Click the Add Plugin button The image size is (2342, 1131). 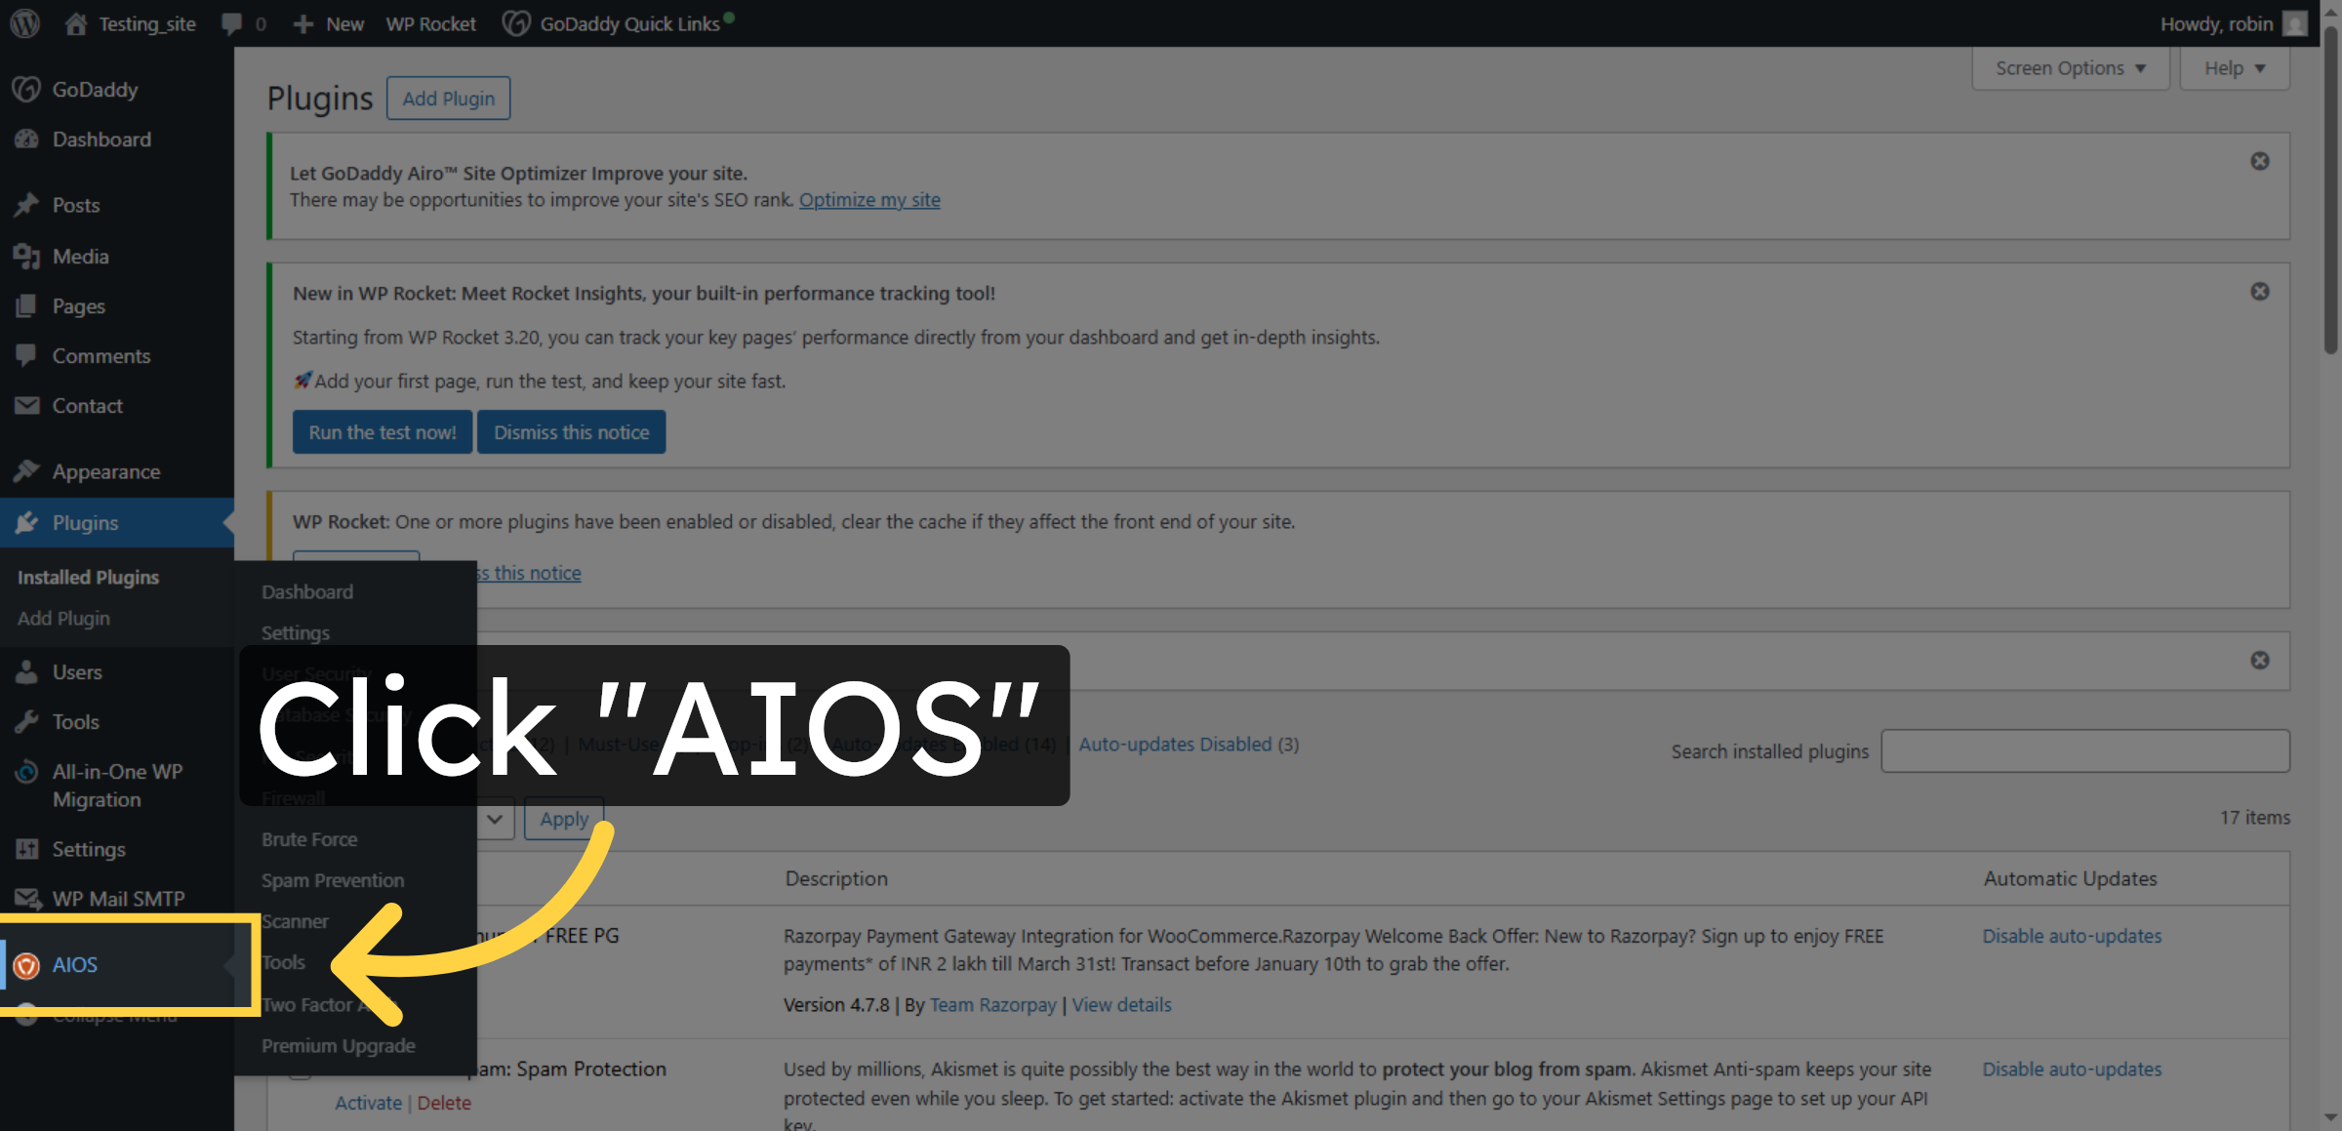[x=448, y=98]
